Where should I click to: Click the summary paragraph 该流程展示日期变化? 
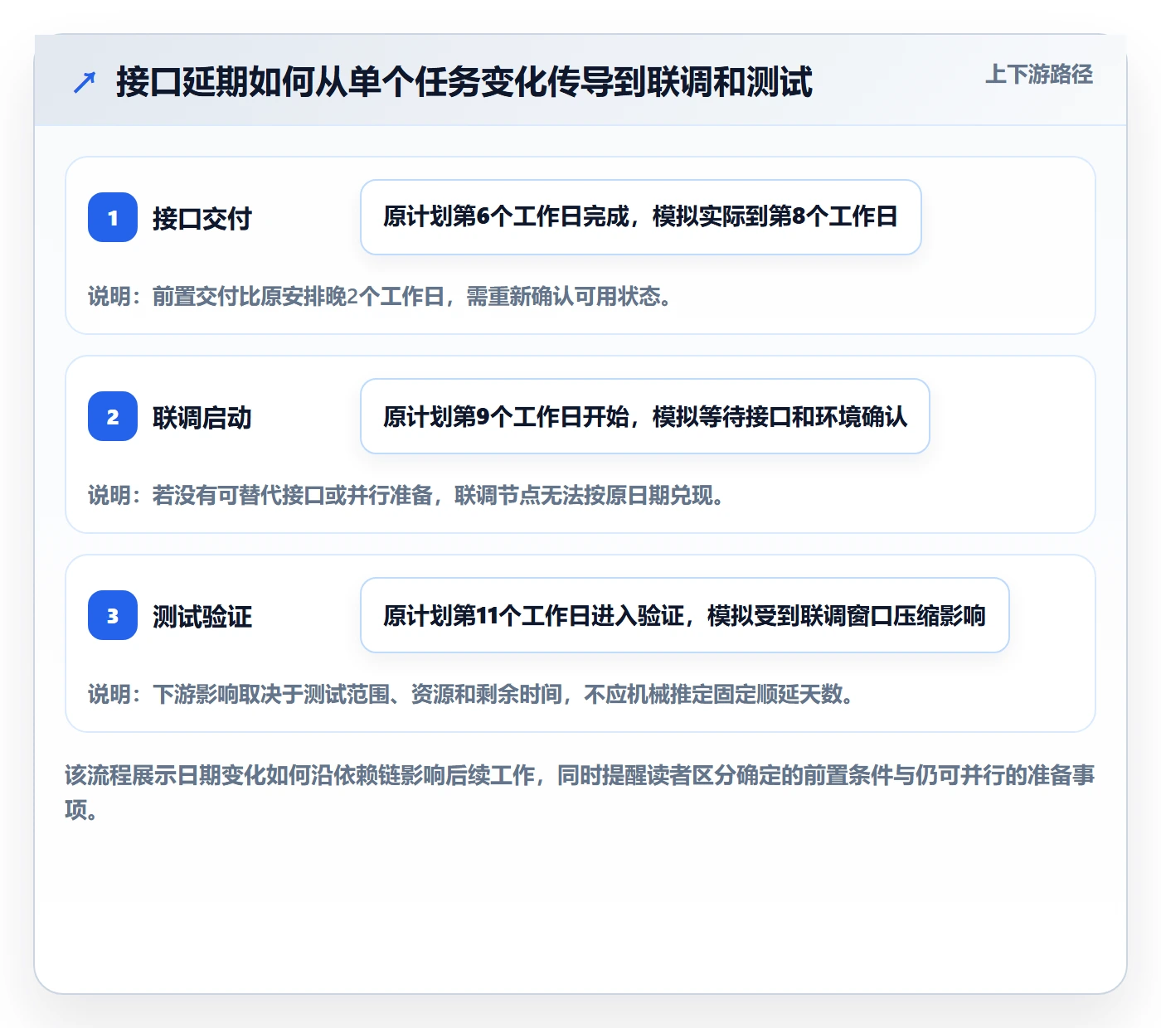pyautogui.click(x=580, y=793)
